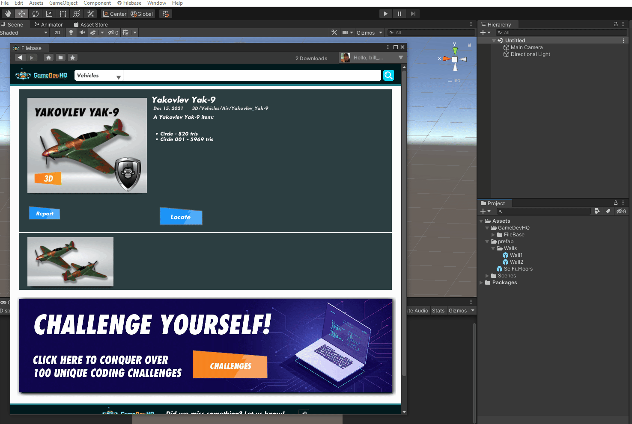Screen dimensions: 632x424
Task: Click the Report button
Action: pyautogui.click(x=45, y=213)
